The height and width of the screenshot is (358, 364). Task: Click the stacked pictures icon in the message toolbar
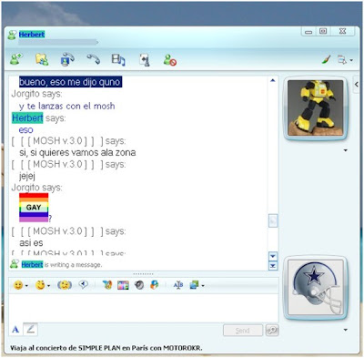[194, 285]
